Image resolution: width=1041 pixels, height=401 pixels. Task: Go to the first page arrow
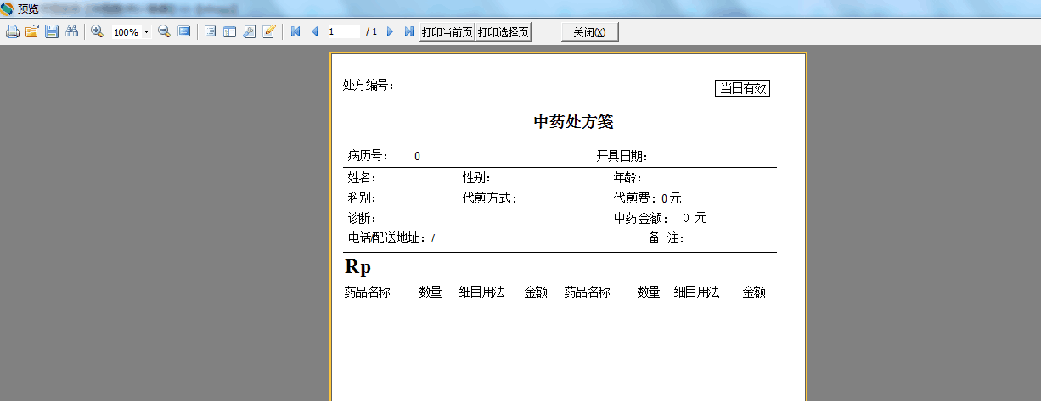(295, 32)
